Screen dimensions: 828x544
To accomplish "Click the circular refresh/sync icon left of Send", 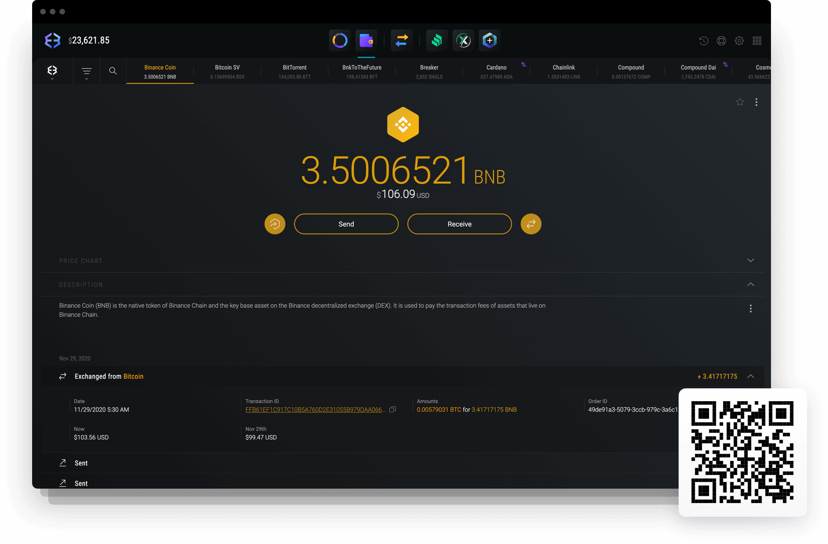I will [275, 223].
